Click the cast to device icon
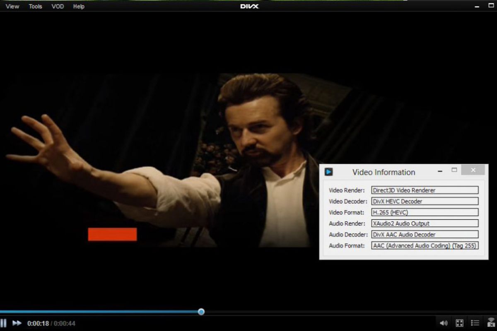The image size is (497, 331). coord(491,323)
